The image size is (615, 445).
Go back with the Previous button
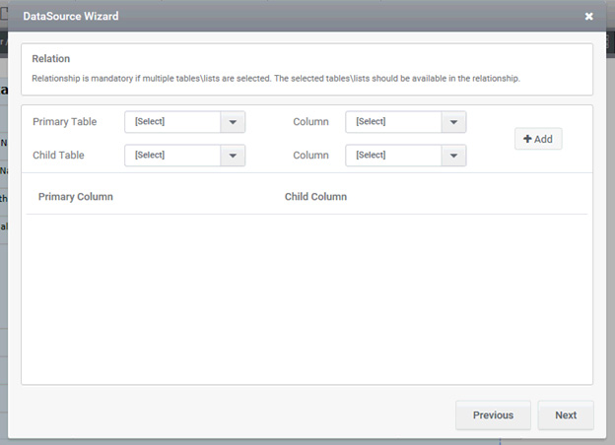(493, 415)
